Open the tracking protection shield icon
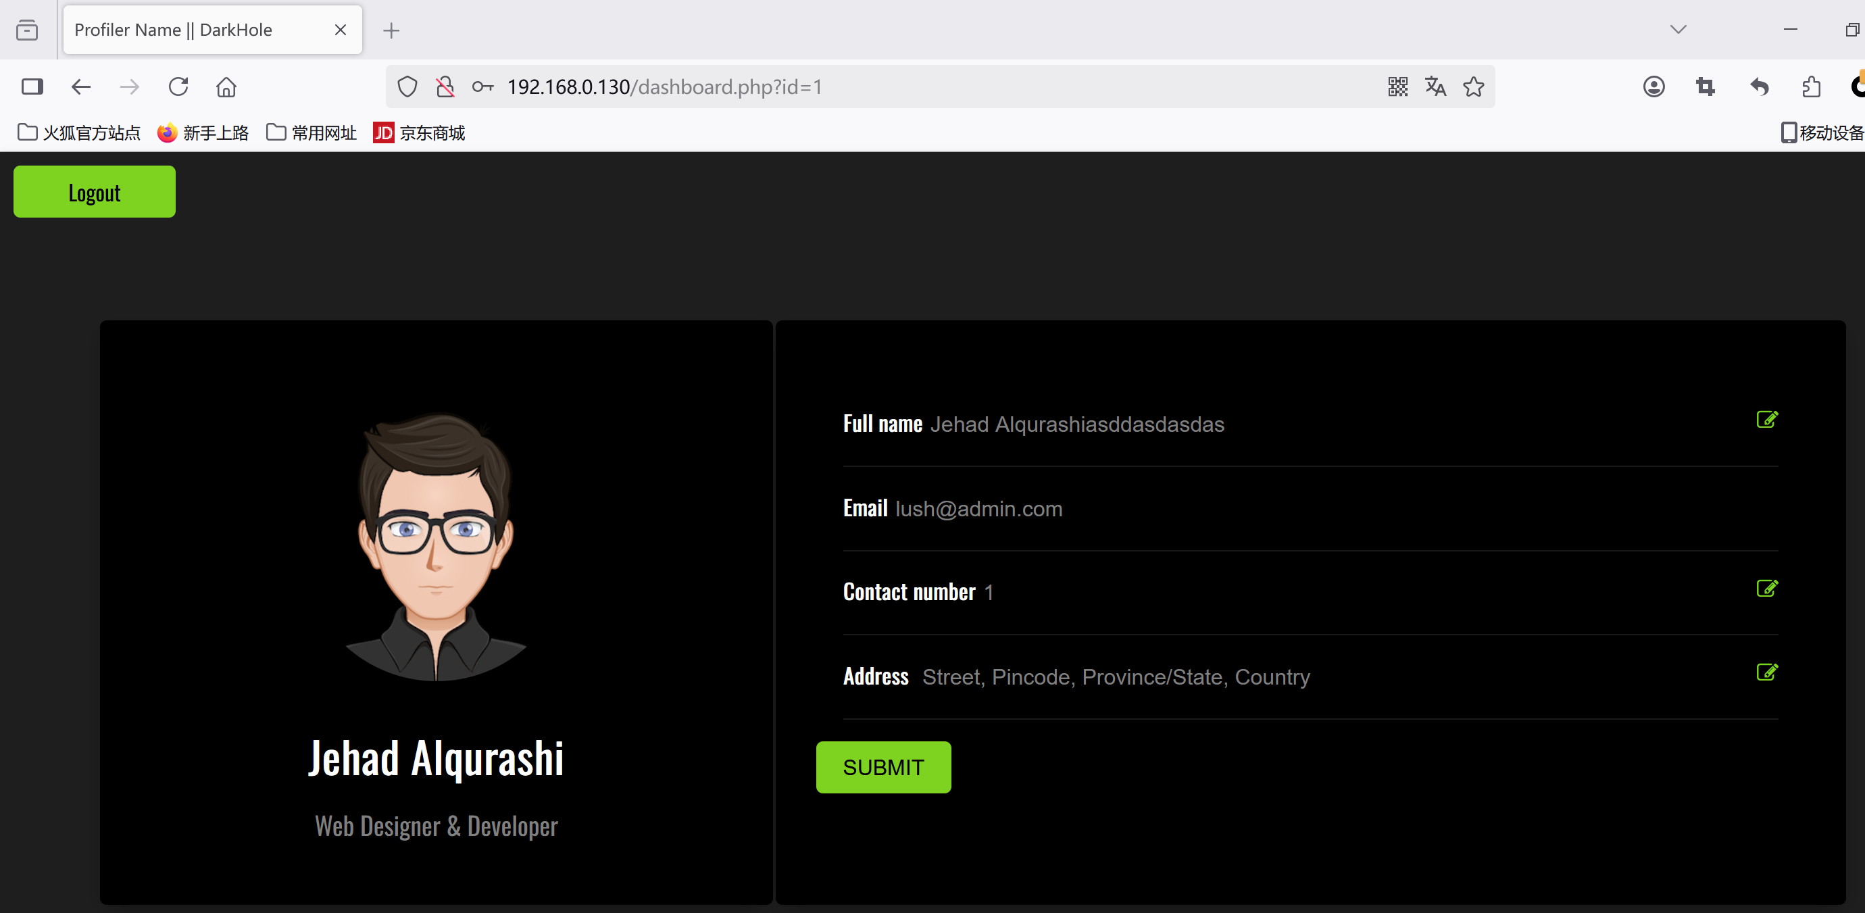Viewport: 1865px width, 913px height. pos(407,87)
